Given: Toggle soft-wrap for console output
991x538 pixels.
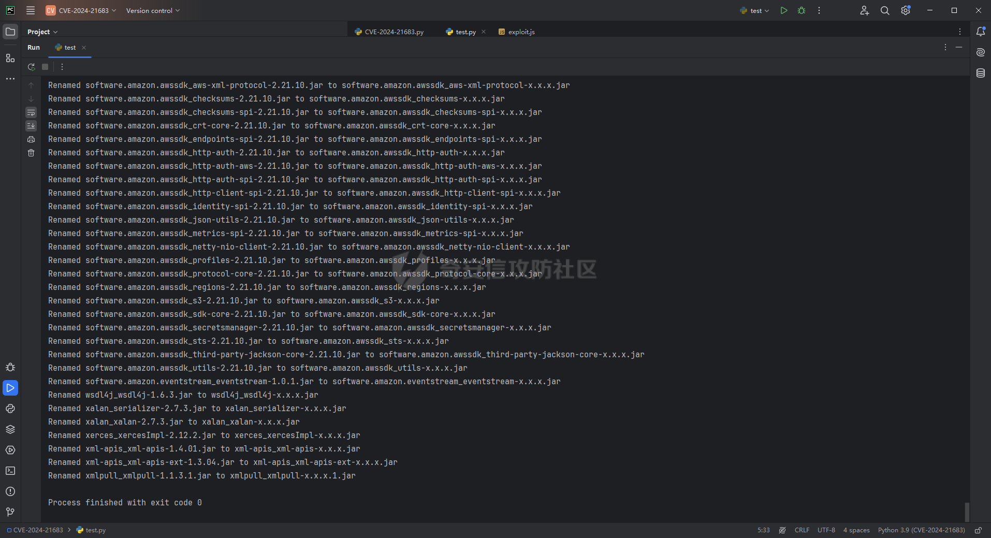Looking at the screenshot, I should tap(31, 112).
